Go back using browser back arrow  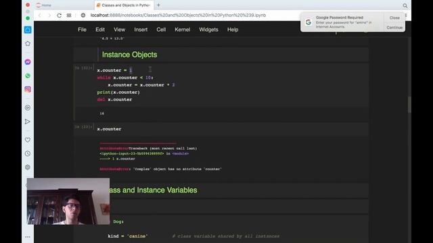40,15
